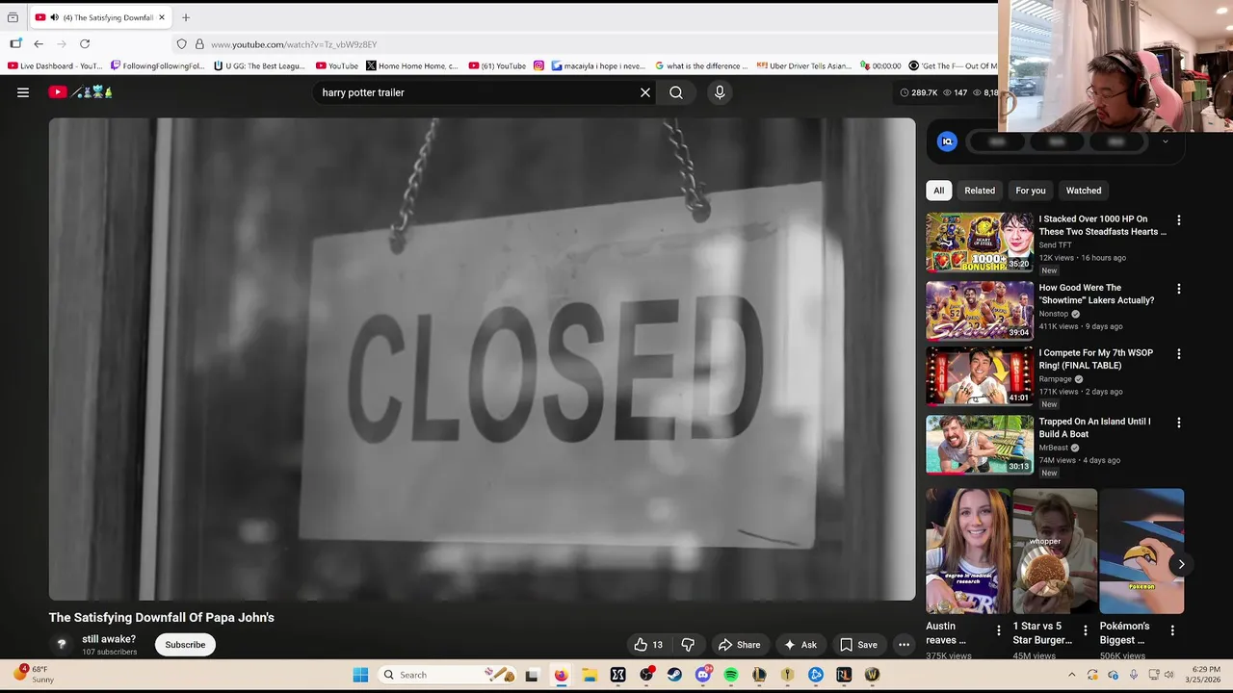This screenshot has width=1233, height=693.
Task: Share the Papa John's video
Action: [740, 645]
